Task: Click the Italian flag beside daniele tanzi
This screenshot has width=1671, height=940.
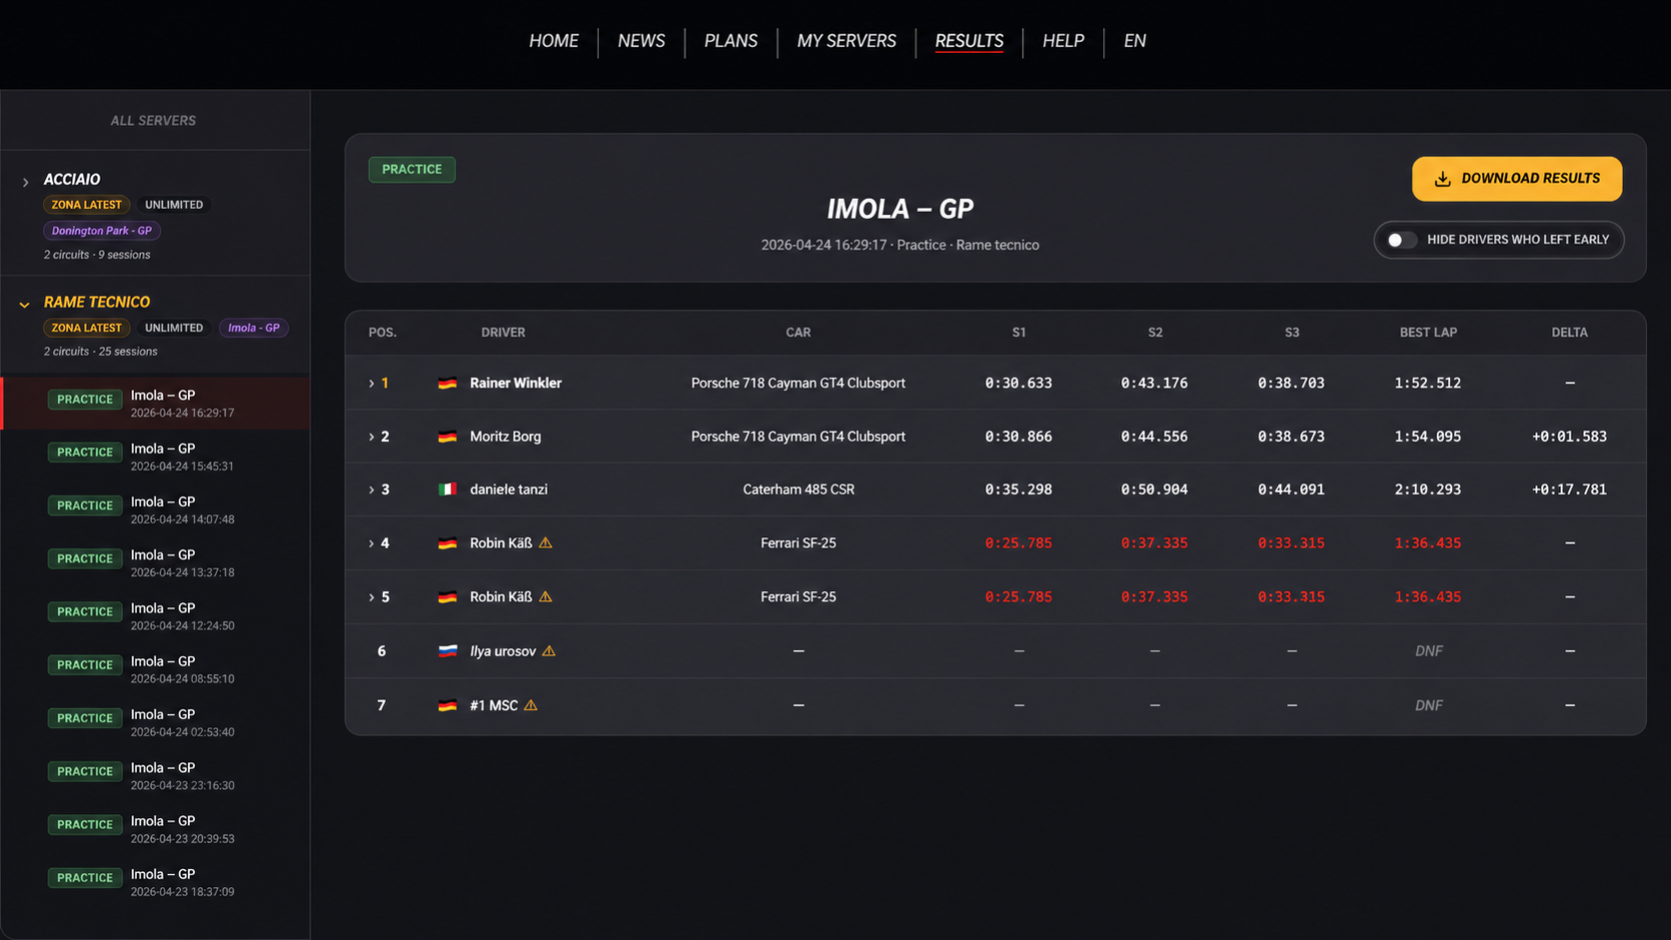Action: pyautogui.click(x=447, y=489)
